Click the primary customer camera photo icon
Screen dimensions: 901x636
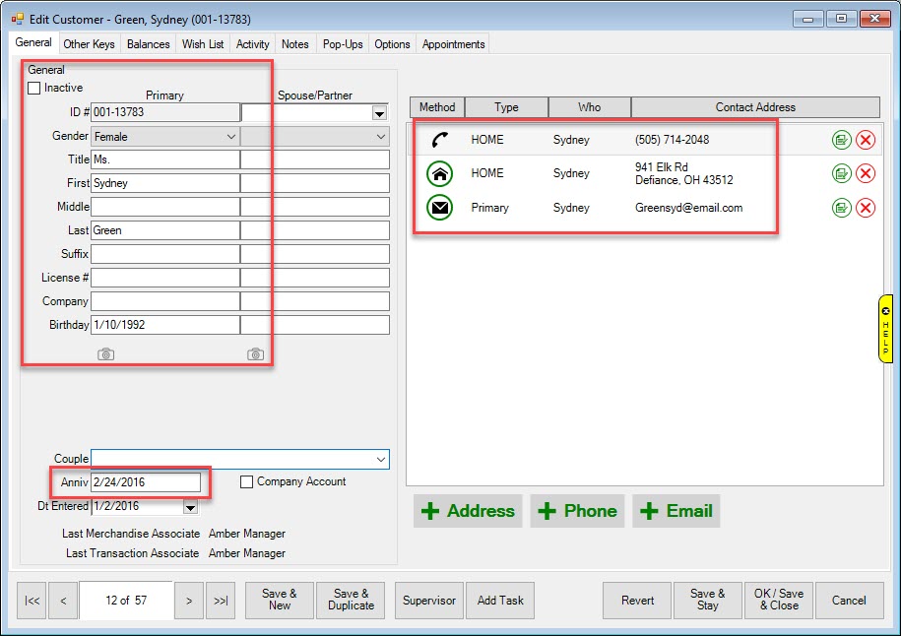(106, 354)
